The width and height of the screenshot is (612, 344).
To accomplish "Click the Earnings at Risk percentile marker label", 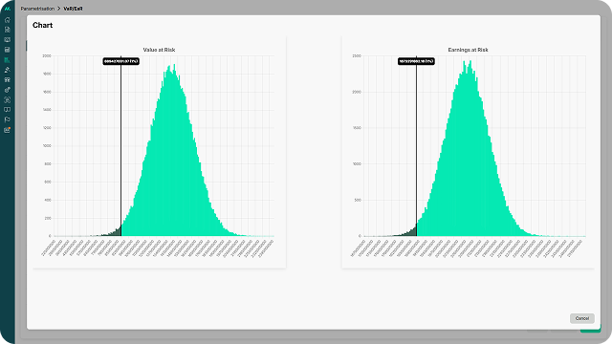I will (416, 61).
